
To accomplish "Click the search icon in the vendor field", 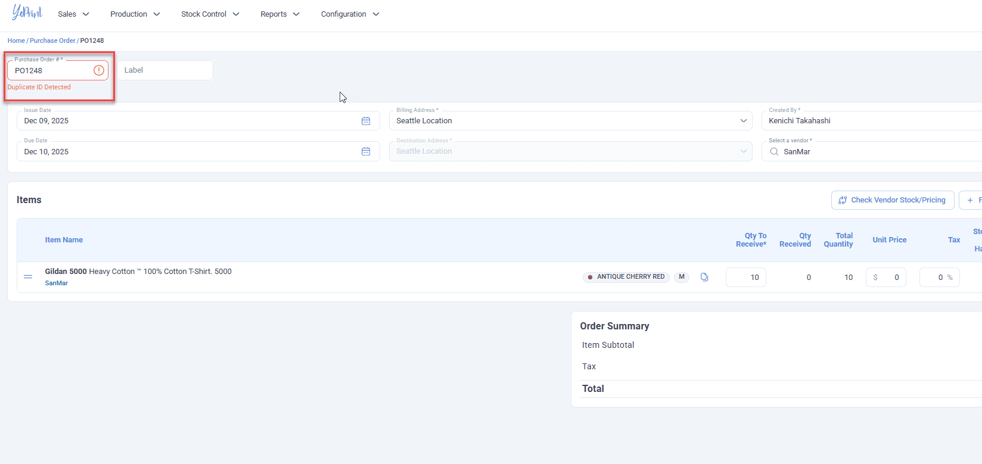I will coord(774,152).
